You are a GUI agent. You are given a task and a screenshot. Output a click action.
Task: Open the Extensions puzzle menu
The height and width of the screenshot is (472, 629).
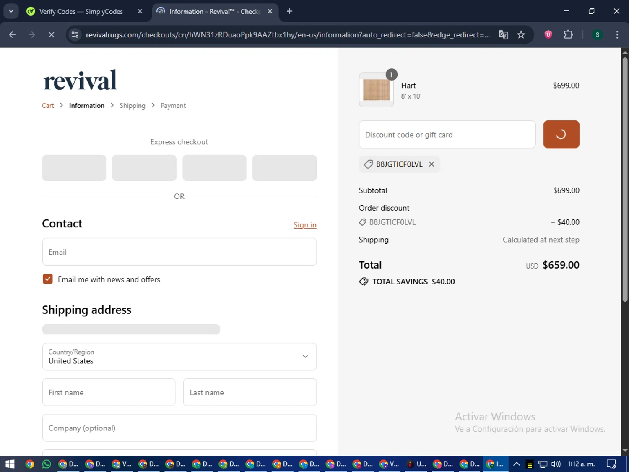[568, 34]
